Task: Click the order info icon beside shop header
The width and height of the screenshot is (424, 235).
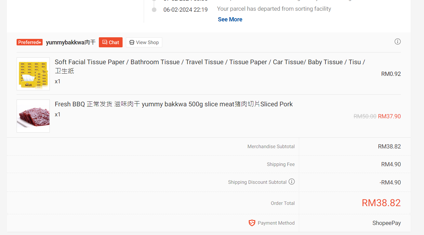Action: (397, 41)
